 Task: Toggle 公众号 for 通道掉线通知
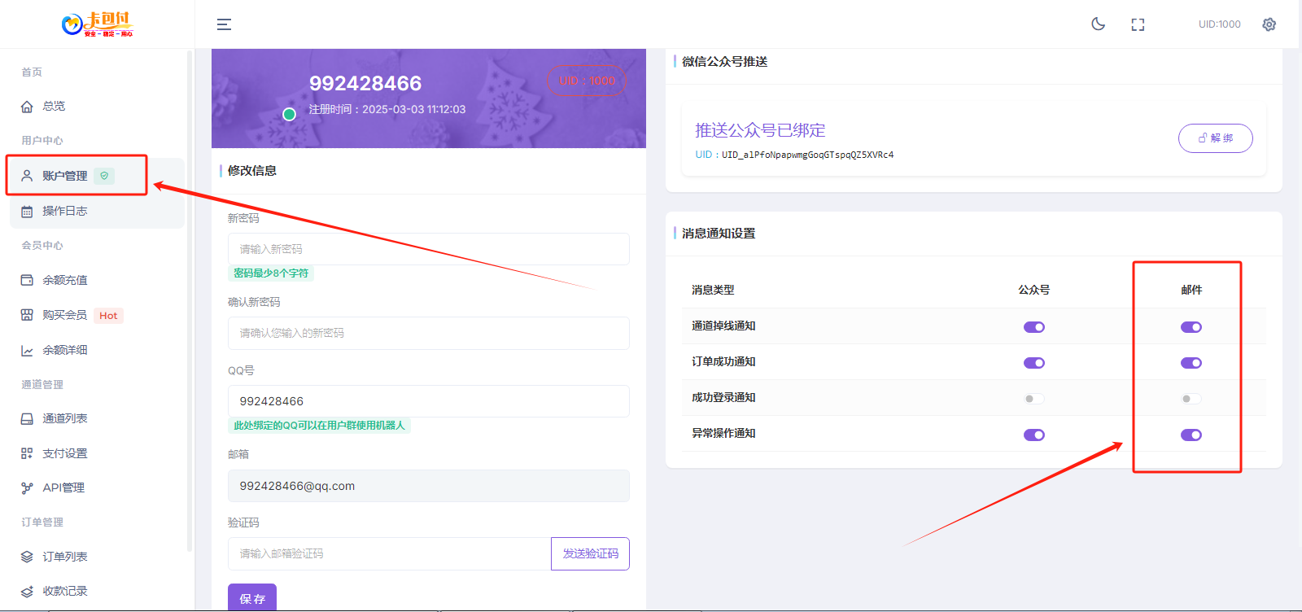pyautogui.click(x=1034, y=327)
